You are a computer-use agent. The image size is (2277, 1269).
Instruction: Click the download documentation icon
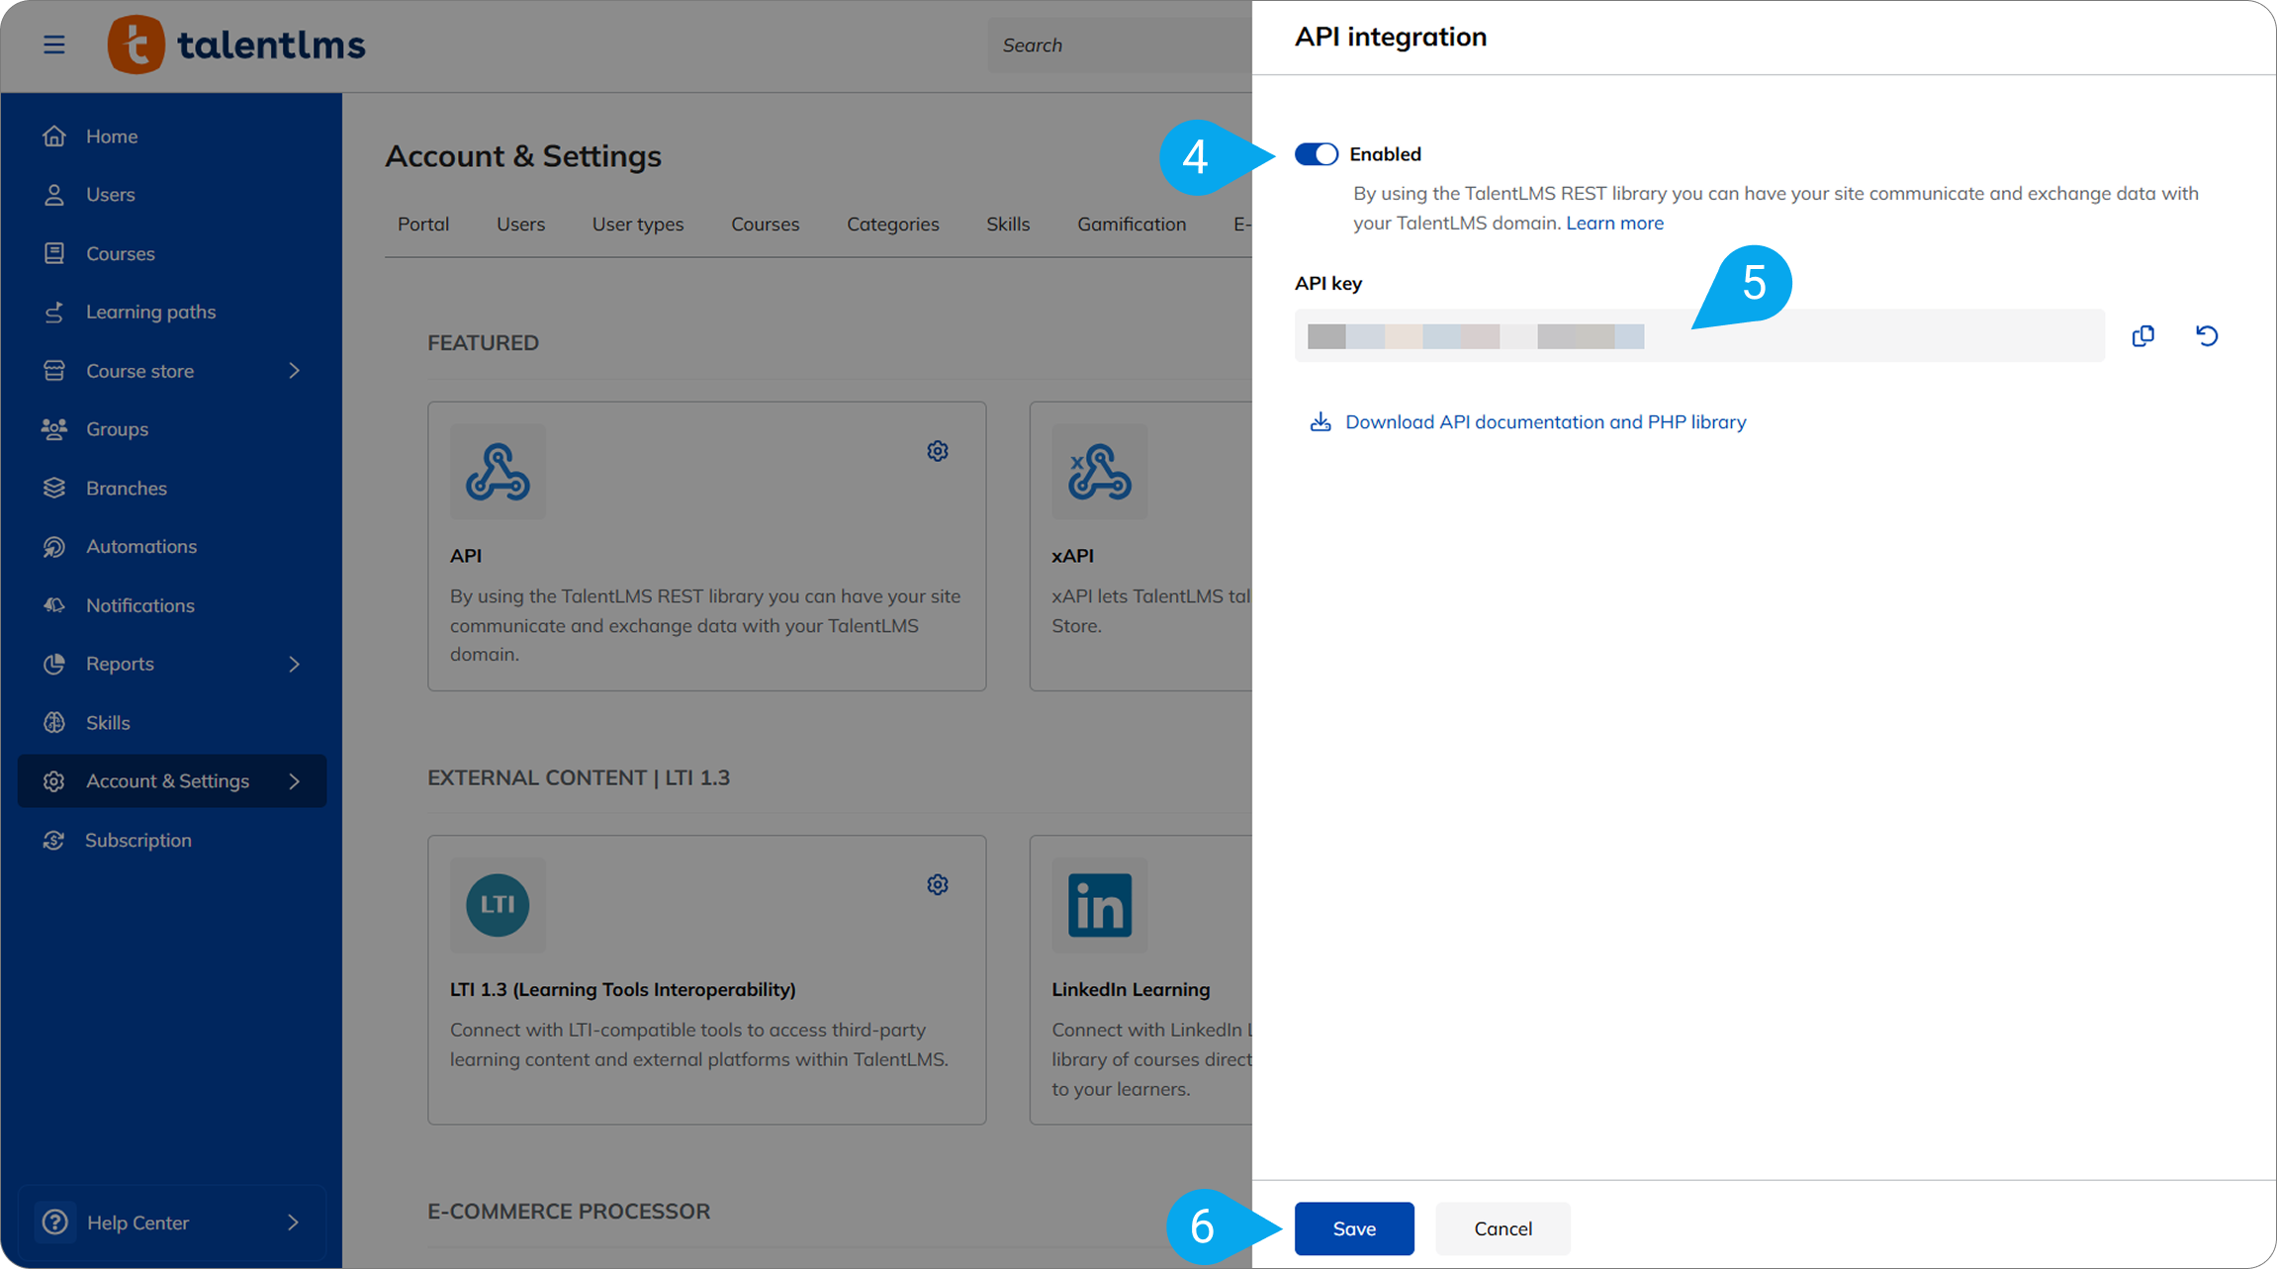pyautogui.click(x=1320, y=422)
